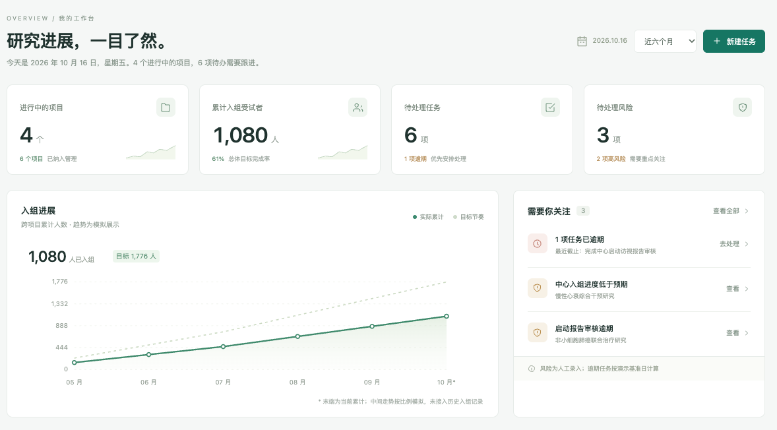Click the 1,776 y-axis label
Screen dimensions: 777x430
pos(59,282)
